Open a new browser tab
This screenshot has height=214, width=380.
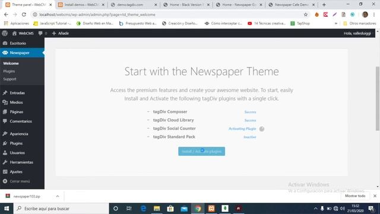[324, 5]
